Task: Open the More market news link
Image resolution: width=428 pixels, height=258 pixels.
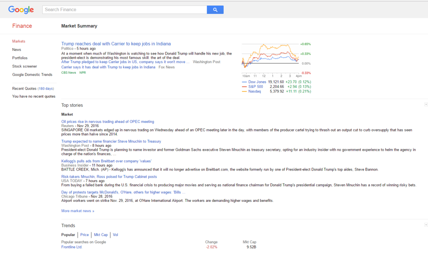Action: click(78, 211)
